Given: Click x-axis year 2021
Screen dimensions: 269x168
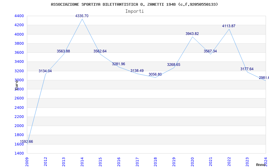Looking at the screenshot, I should (x=210, y=162).
